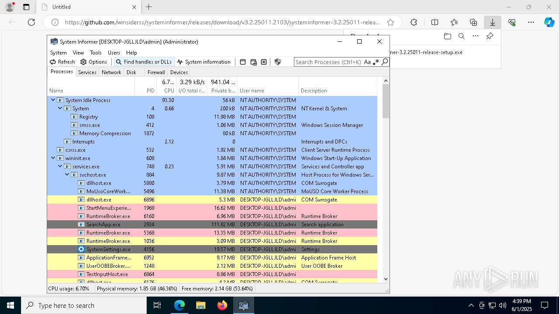The width and height of the screenshot is (559, 314).
Task: Collapse the svchost.exe tree node
Action: pyautogui.click(x=67, y=174)
